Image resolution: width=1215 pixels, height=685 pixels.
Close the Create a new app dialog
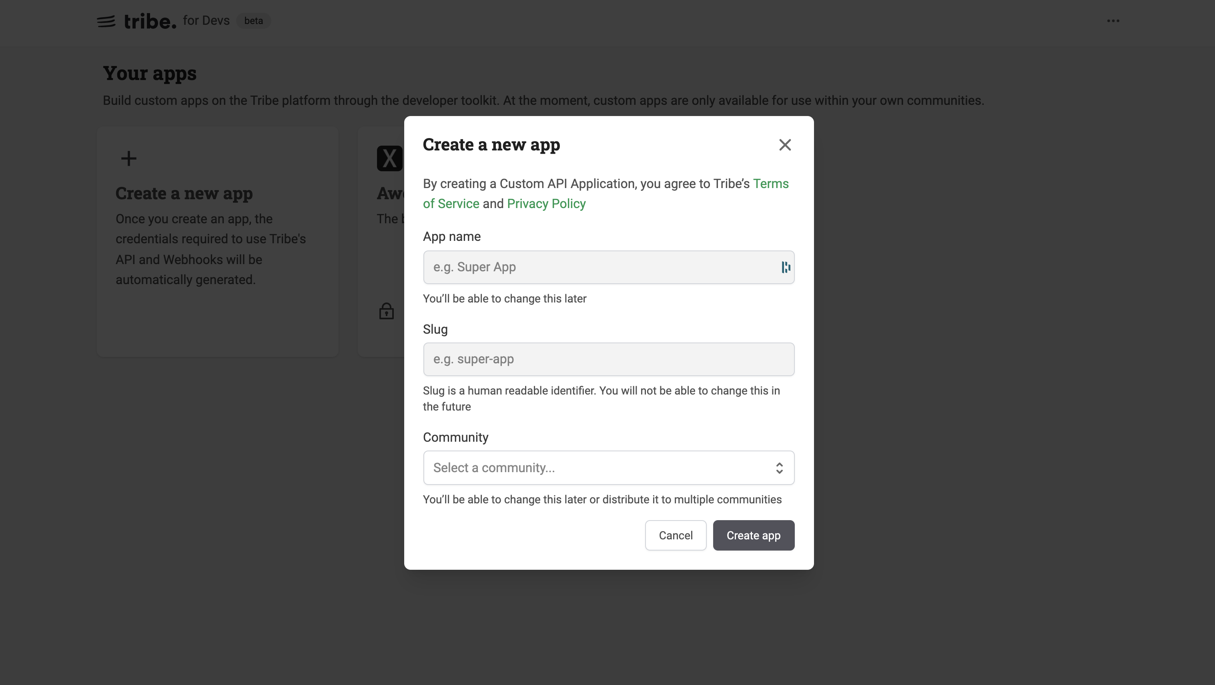click(x=785, y=145)
